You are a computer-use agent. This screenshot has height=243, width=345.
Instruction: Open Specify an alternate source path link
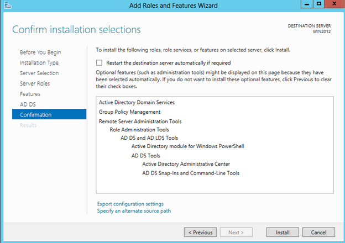coord(134,210)
